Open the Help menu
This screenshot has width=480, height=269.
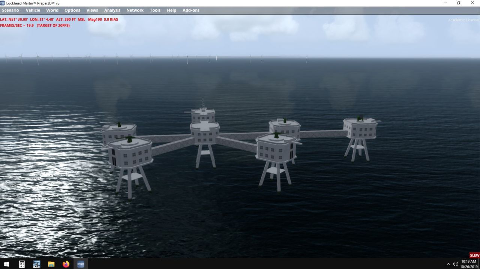(171, 10)
